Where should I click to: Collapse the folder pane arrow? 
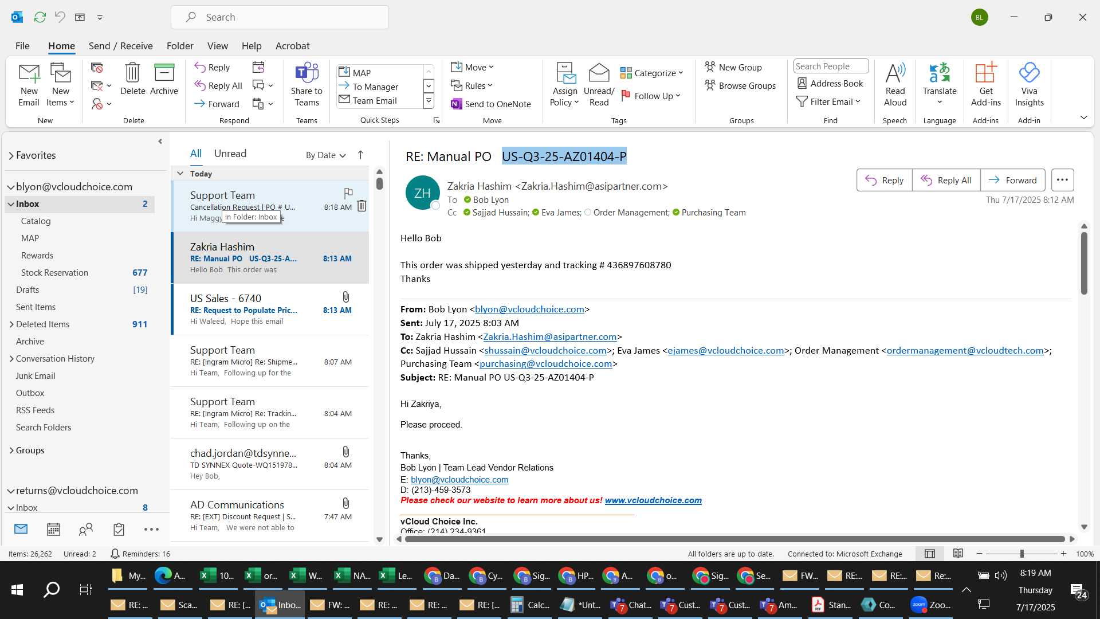coord(160,141)
